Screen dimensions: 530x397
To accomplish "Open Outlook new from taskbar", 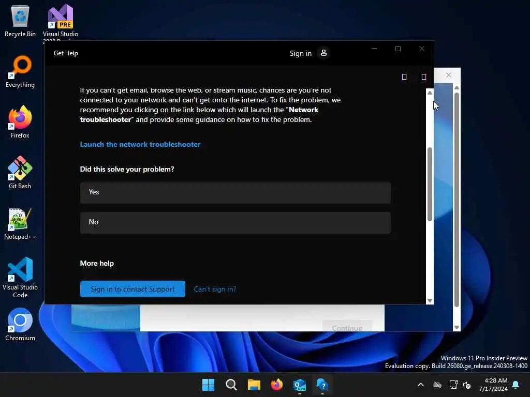I will [x=300, y=385].
